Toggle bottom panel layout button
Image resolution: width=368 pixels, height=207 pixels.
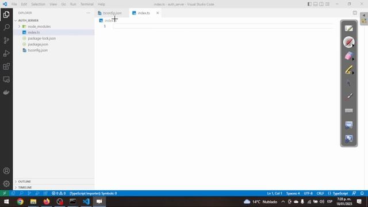tap(316, 4)
